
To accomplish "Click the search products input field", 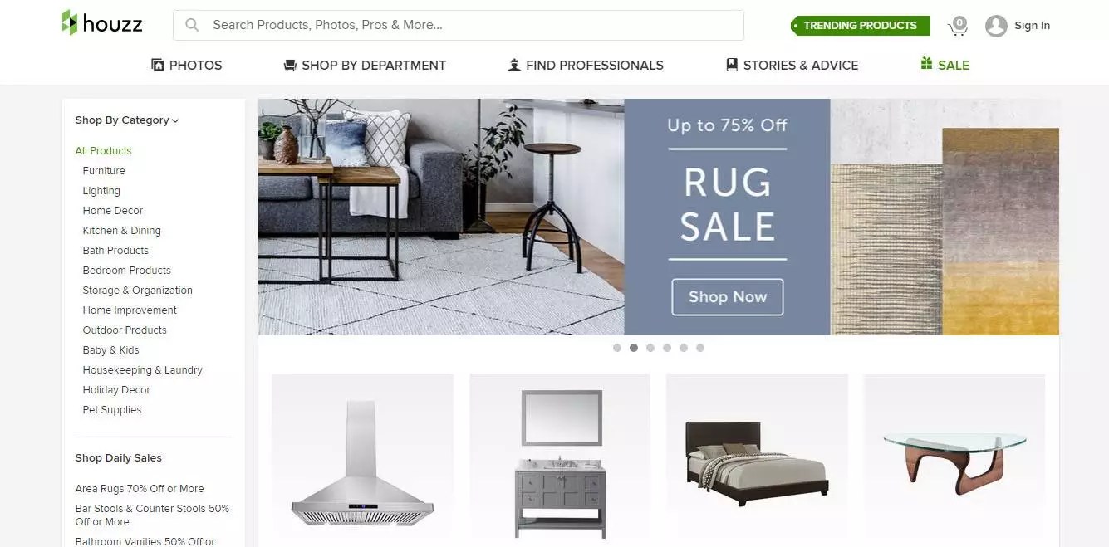I will click(459, 25).
